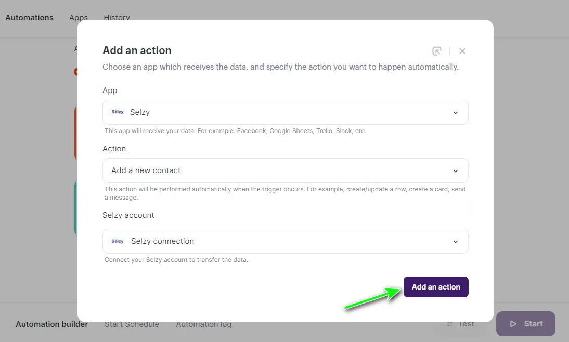
Task: Click the chevron on the Action selector
Action: coord(456,170)
